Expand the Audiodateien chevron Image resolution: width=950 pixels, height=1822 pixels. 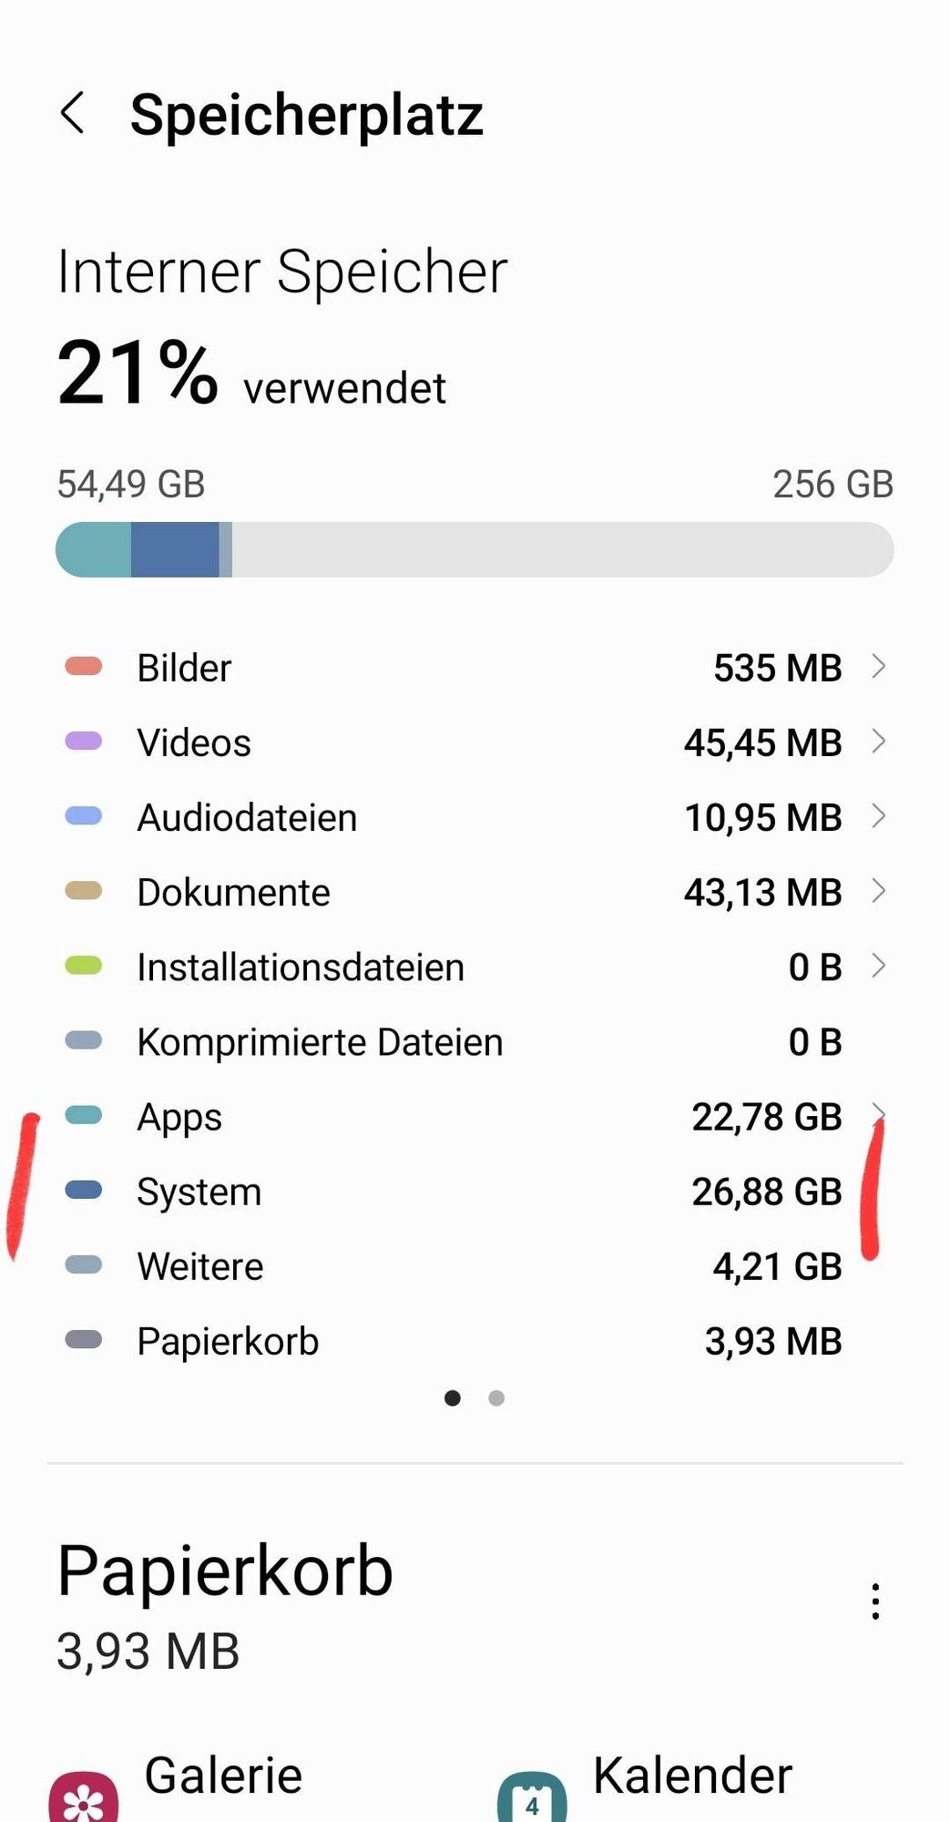pyautogui.click(x=878, y=816)
